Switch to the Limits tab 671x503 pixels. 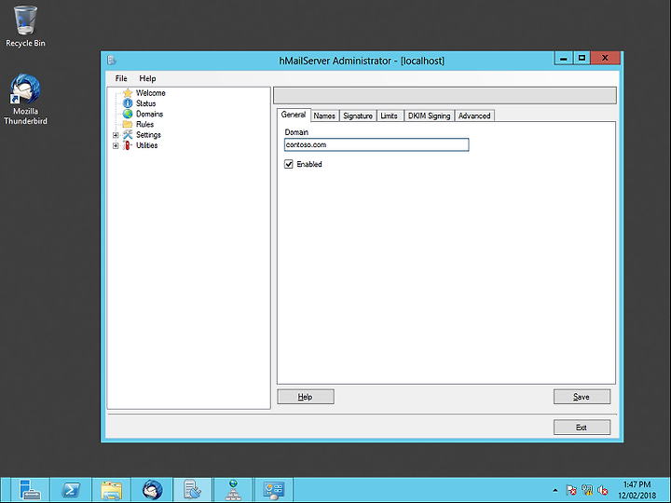click(389, 116)
